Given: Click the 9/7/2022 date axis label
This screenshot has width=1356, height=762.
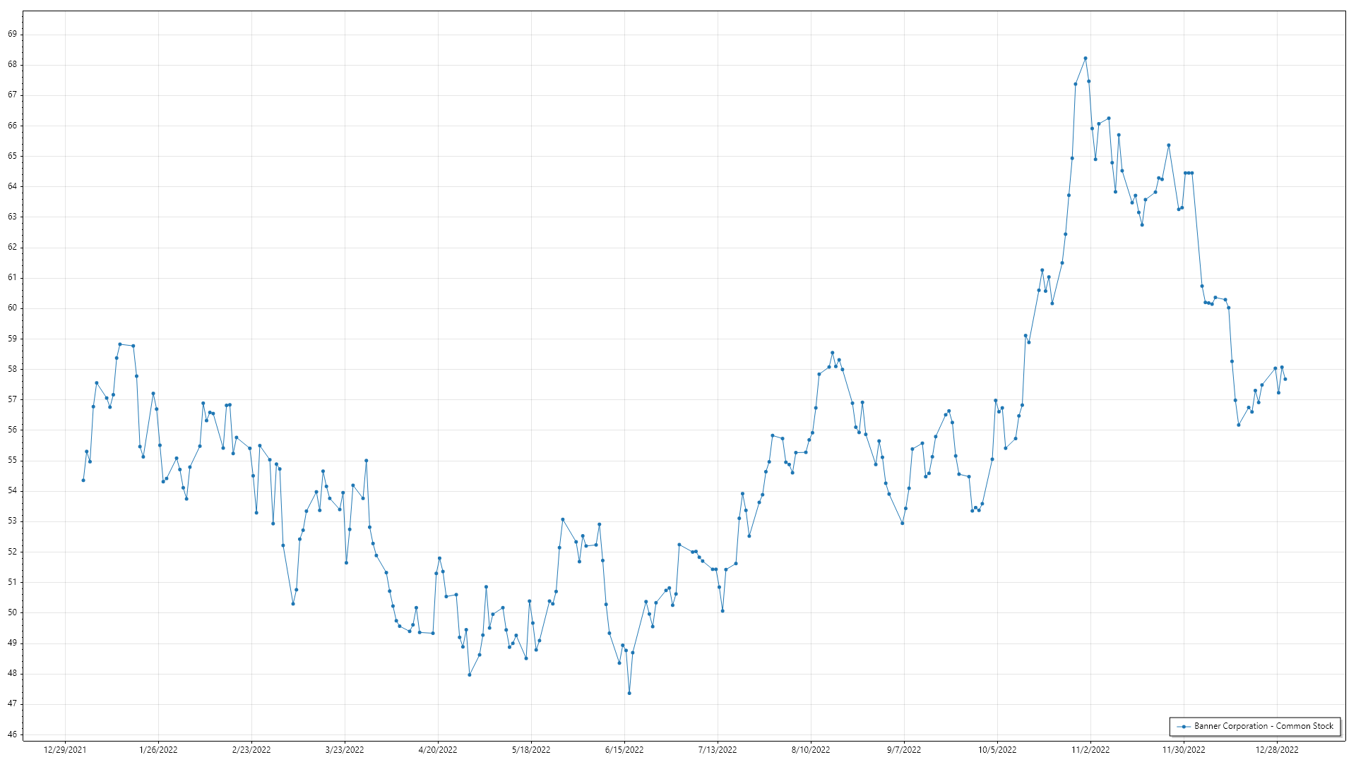Looking at the screenshot, I should [904, 749].
